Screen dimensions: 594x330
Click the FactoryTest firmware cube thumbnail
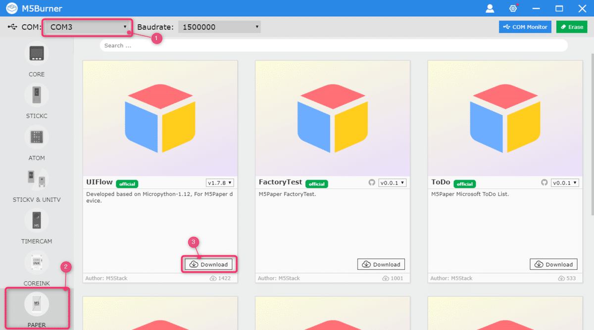(333, 118)
